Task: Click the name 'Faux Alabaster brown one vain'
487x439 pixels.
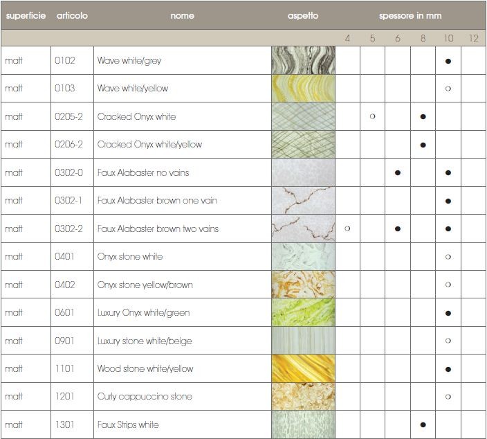Action: (x=157, y=200)
